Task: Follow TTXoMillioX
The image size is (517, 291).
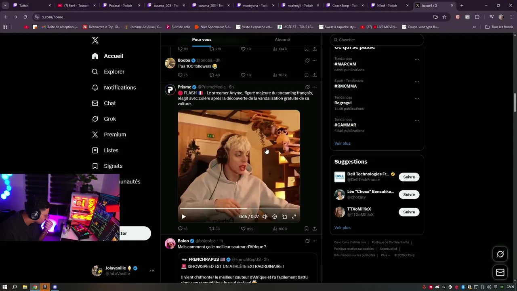Action: [x=409, y=212]
